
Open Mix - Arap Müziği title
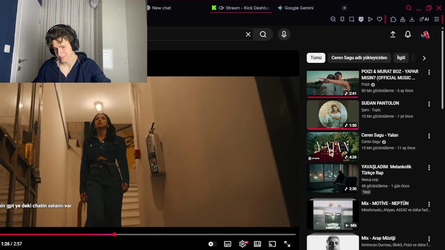[x=378, y=238]
